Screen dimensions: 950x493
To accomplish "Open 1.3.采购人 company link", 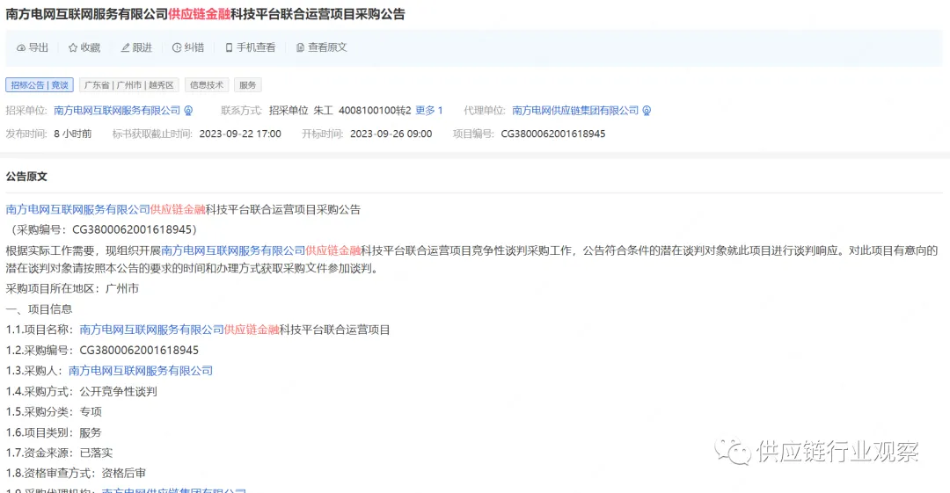I will point(141,371).
